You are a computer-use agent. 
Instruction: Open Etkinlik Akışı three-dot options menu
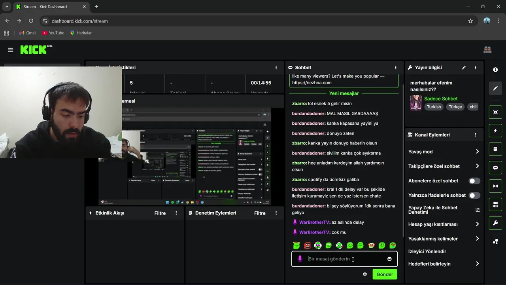pos(176,213)
